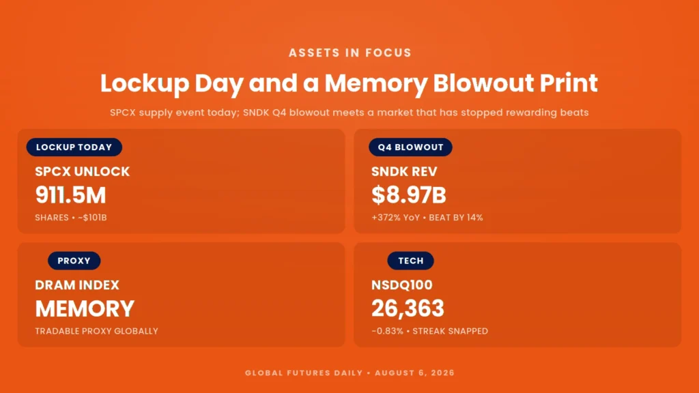Click the MEMORY headline value
Image resolution: width=699 pixels, height=393 pixels.
85,309
